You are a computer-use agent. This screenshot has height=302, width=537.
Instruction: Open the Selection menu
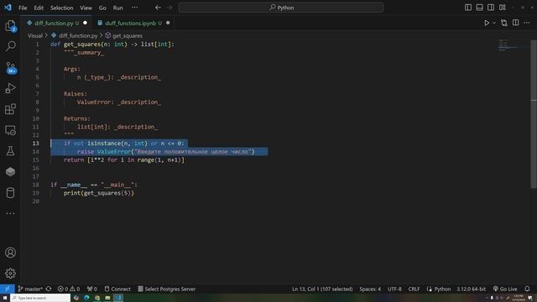(61, 8)
